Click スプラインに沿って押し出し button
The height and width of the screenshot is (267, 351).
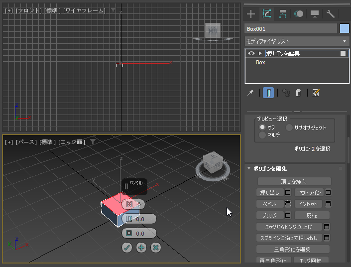[289, 238]
